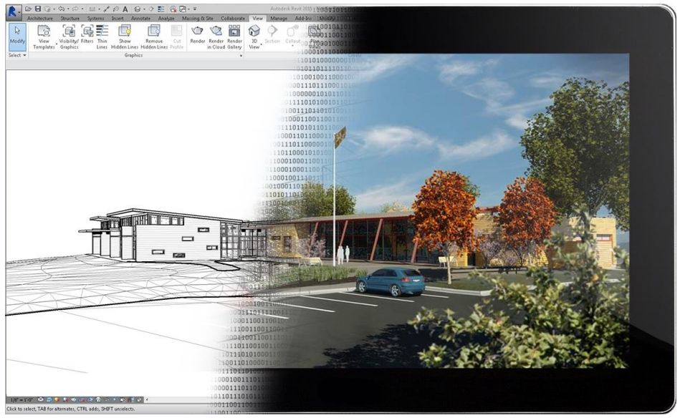The height and width of the screenshot is (418, 680).
Task: Click Show Hidden Lines tool
Action: coord(125,37)
